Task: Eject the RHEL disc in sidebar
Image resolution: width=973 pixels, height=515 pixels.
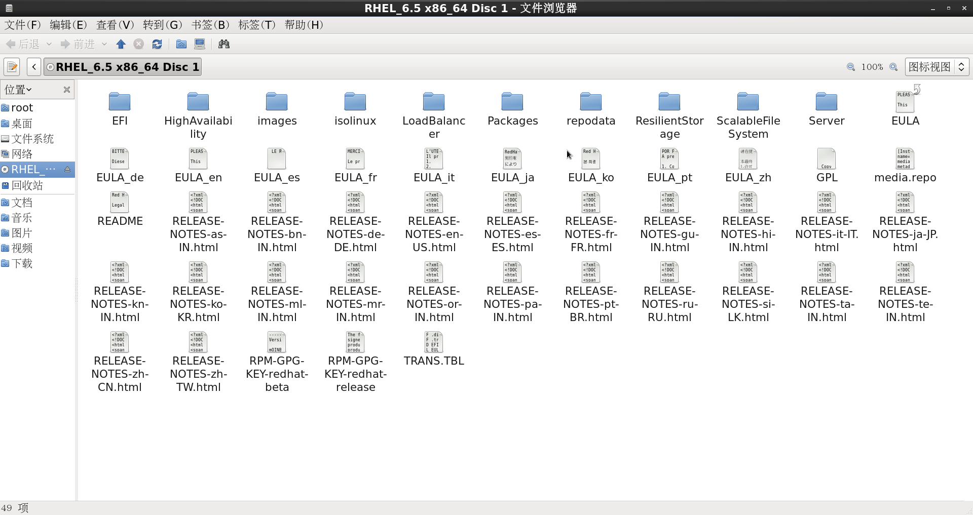Action: [67, 169]
